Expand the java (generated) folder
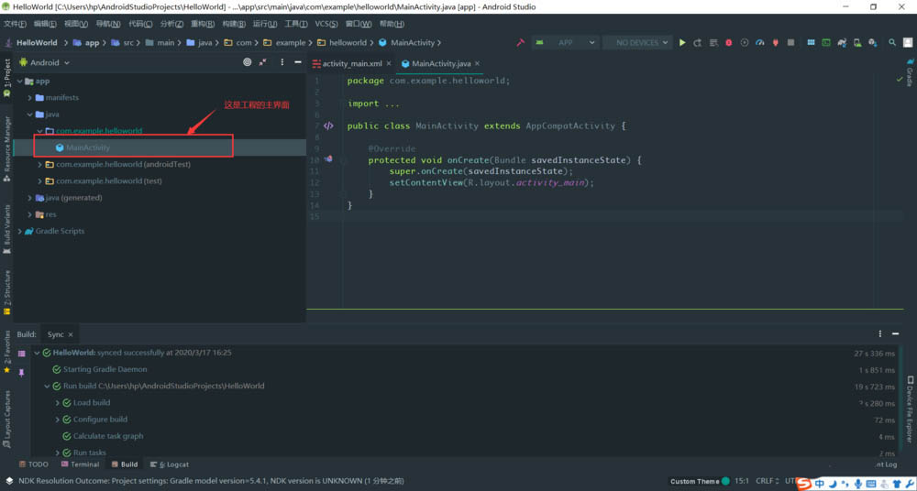Image resolution: width=917 pixels, height=491 pixels. (x=30, y=198)
